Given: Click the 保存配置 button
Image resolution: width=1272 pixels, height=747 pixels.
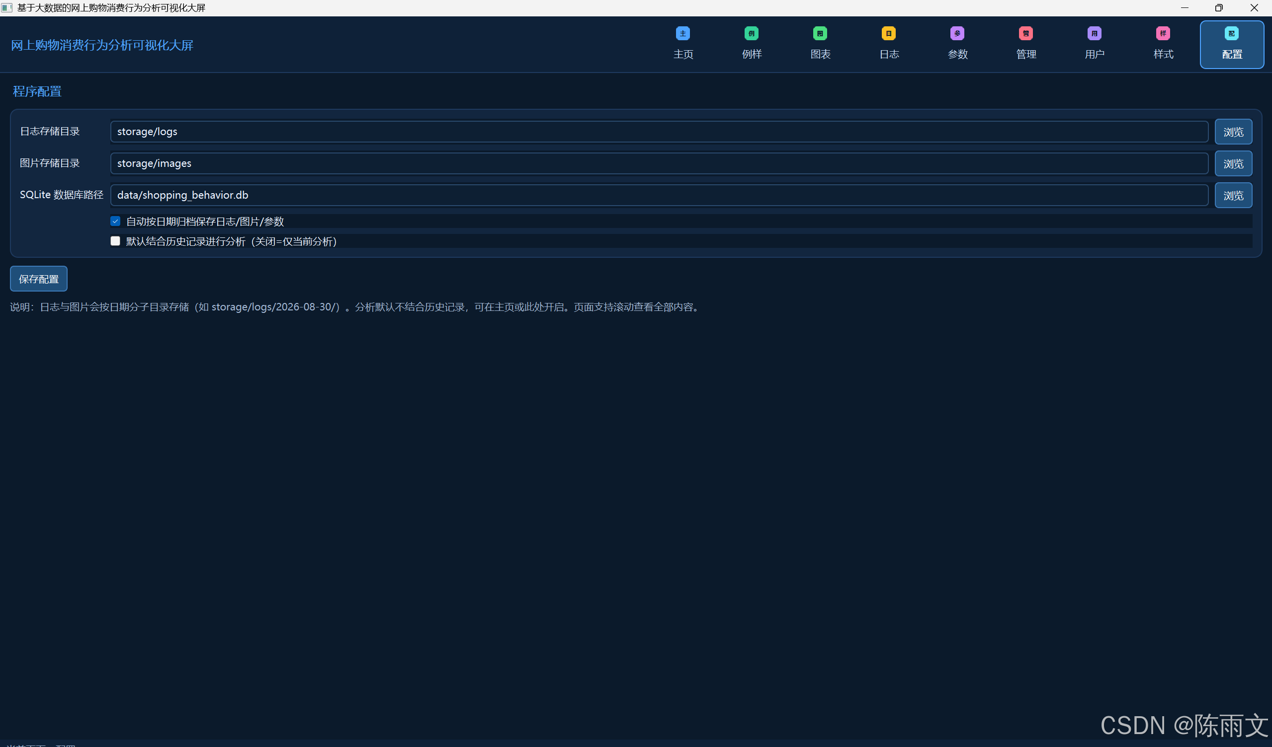Looking at the screenshot, I should pyautogui.click(x=39, y=279).
